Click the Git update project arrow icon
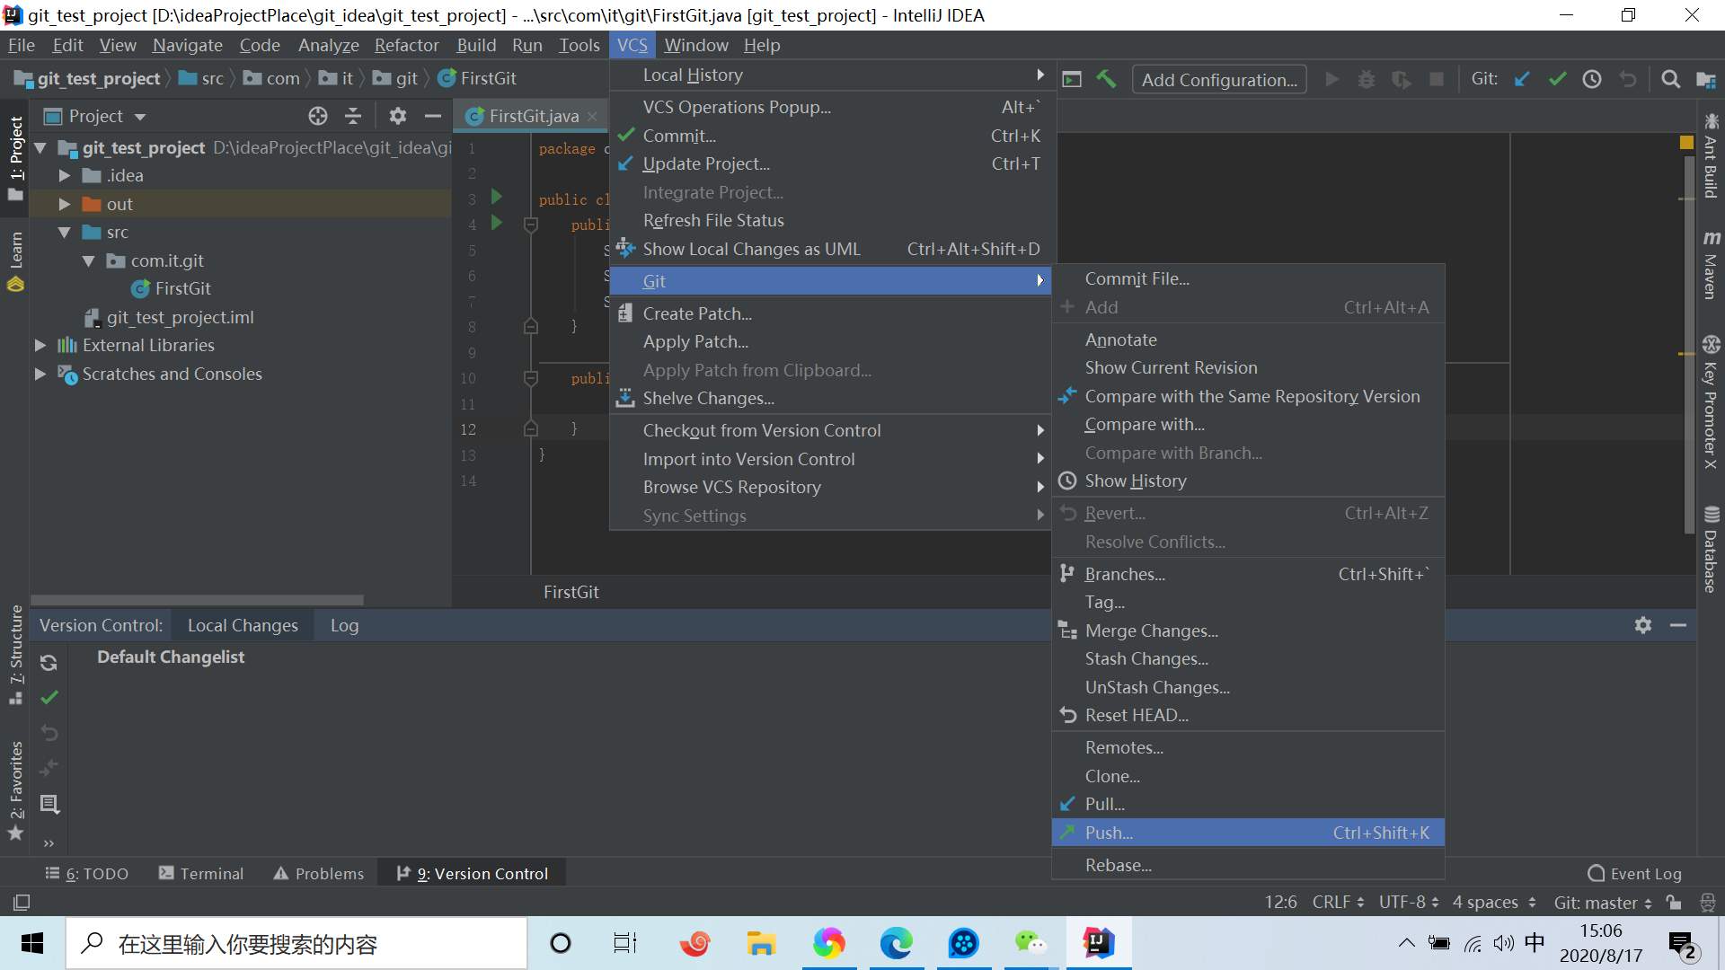The image size is (1725, 970). (x=1522, y=79)
